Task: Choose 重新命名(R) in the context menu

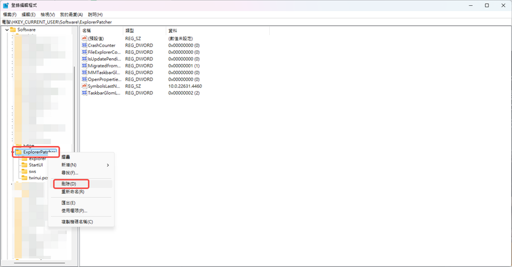Action: tap(81, 192)
